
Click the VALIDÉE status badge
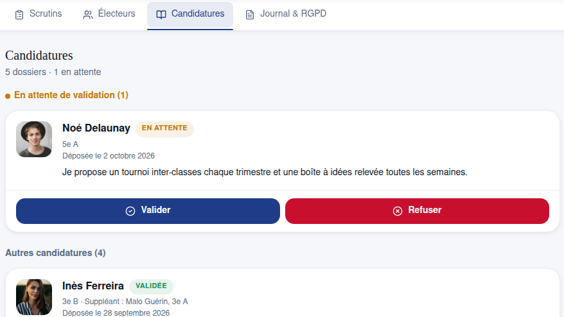click(151, 286)
